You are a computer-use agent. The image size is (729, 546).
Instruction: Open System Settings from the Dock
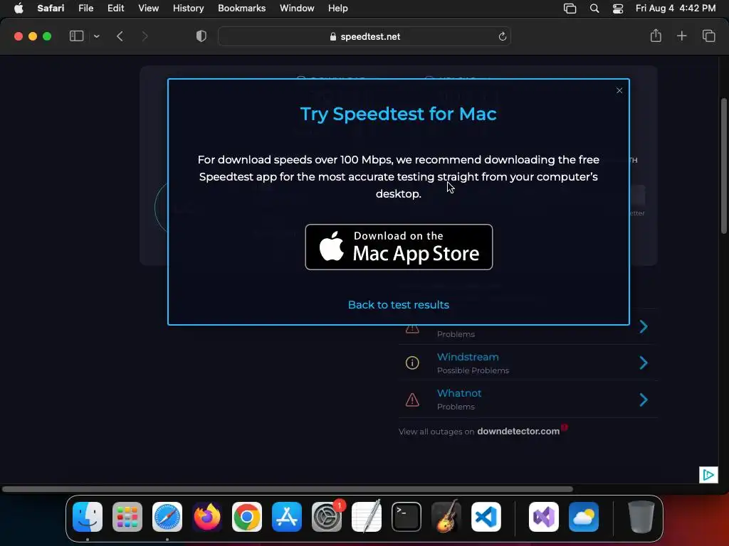click(x=327, y=517)
